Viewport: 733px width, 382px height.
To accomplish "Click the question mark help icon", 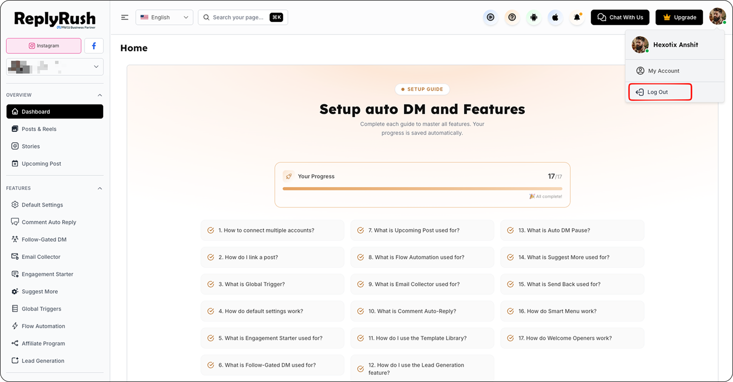I will pos(512,18).
